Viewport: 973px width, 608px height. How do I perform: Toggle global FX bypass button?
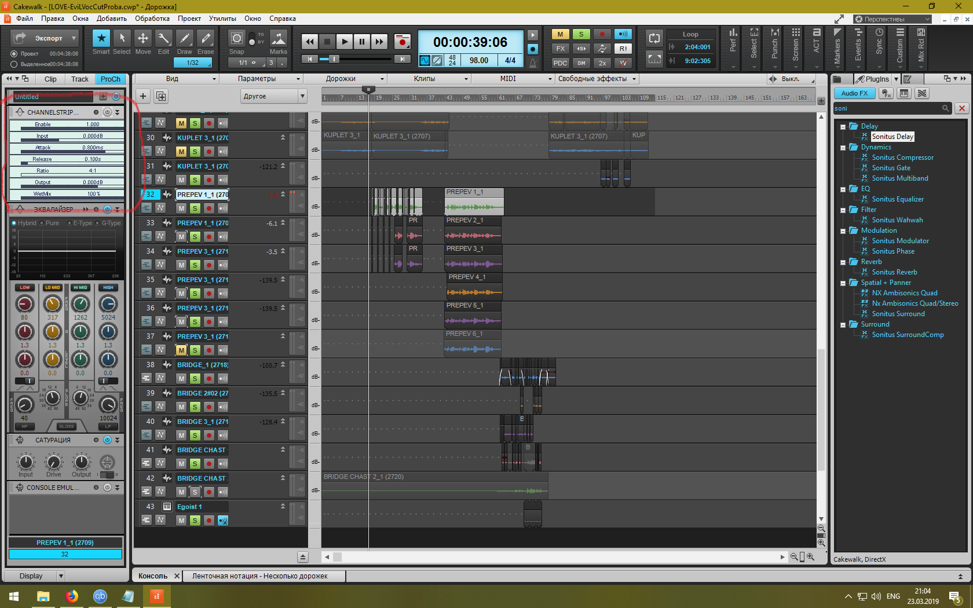tap(560, 49)
